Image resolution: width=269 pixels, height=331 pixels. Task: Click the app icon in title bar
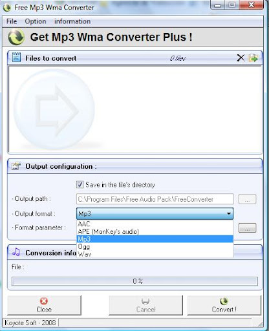pyautogui.click(x=7, y=8)
